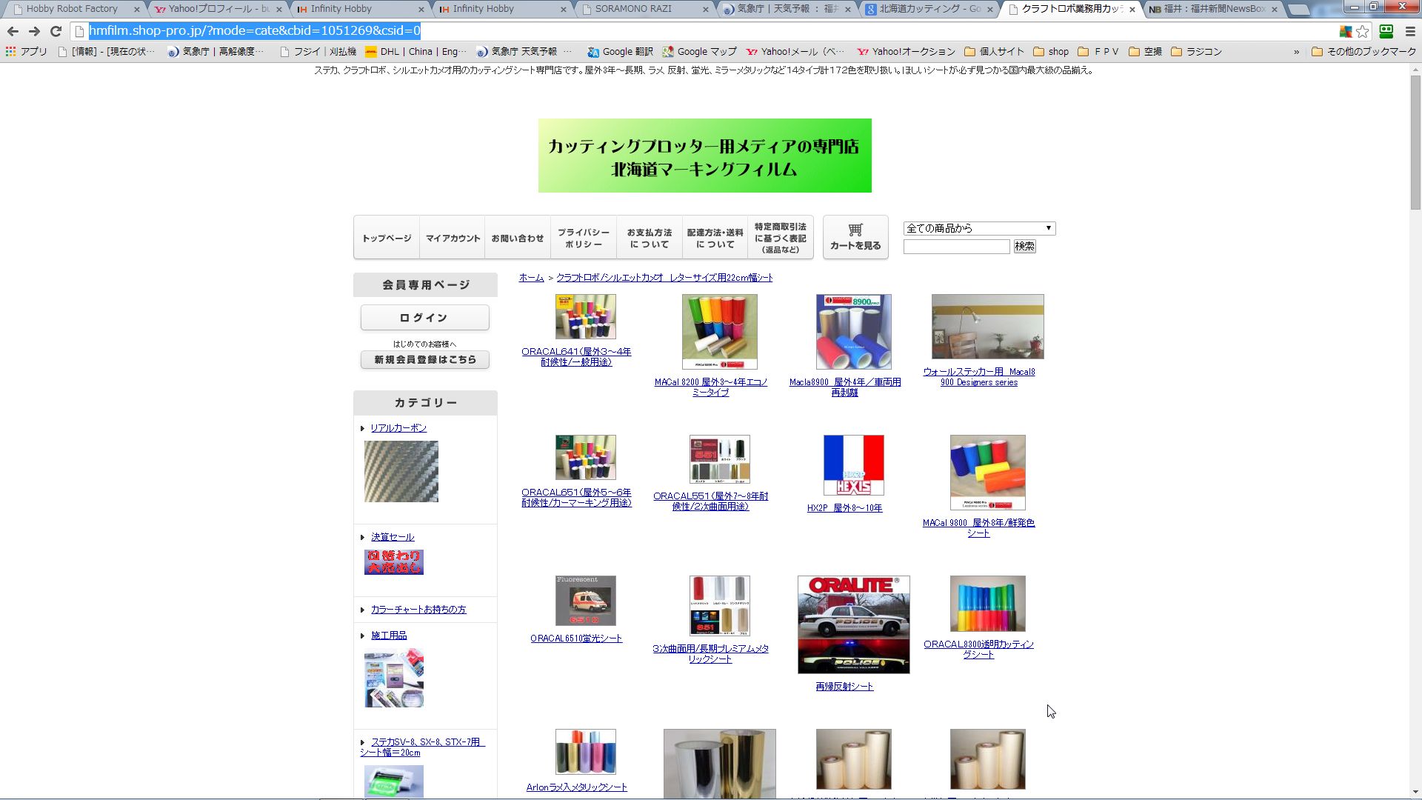Image resolution: width=1422 pixels, height=800 pixels.
Task: Click the green extension icon in toolbar
Action: click(1386, 31)
